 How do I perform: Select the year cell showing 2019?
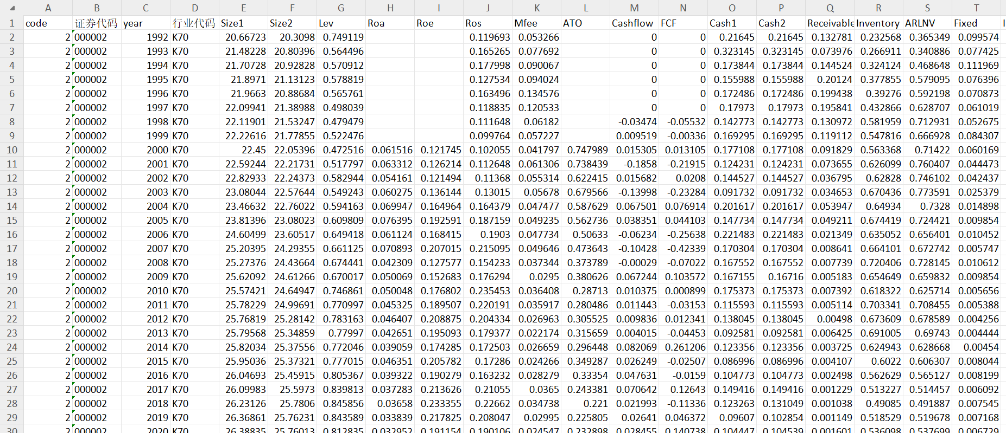pos(146,418)
